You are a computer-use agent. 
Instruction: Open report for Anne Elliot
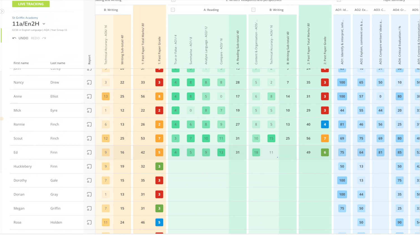pos(89,96)
